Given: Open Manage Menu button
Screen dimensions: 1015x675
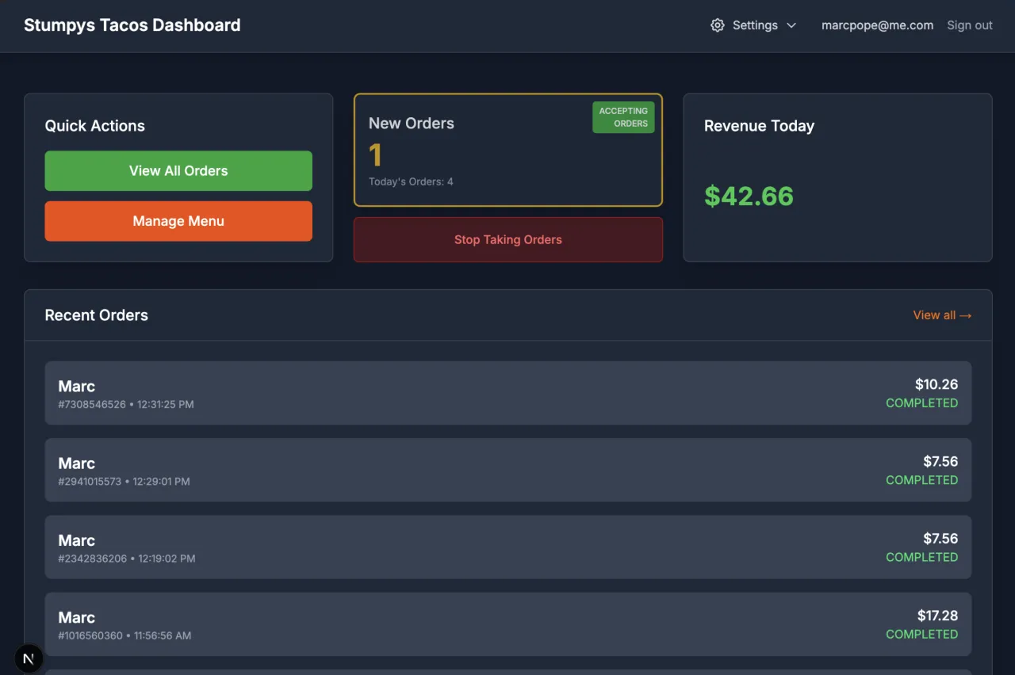Looking at the screenshot, I should pyautogui.click(x=178, y=221).
